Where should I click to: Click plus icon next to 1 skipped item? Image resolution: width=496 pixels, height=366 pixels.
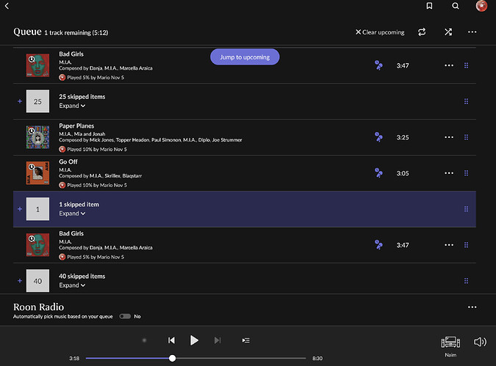(20, 209)
